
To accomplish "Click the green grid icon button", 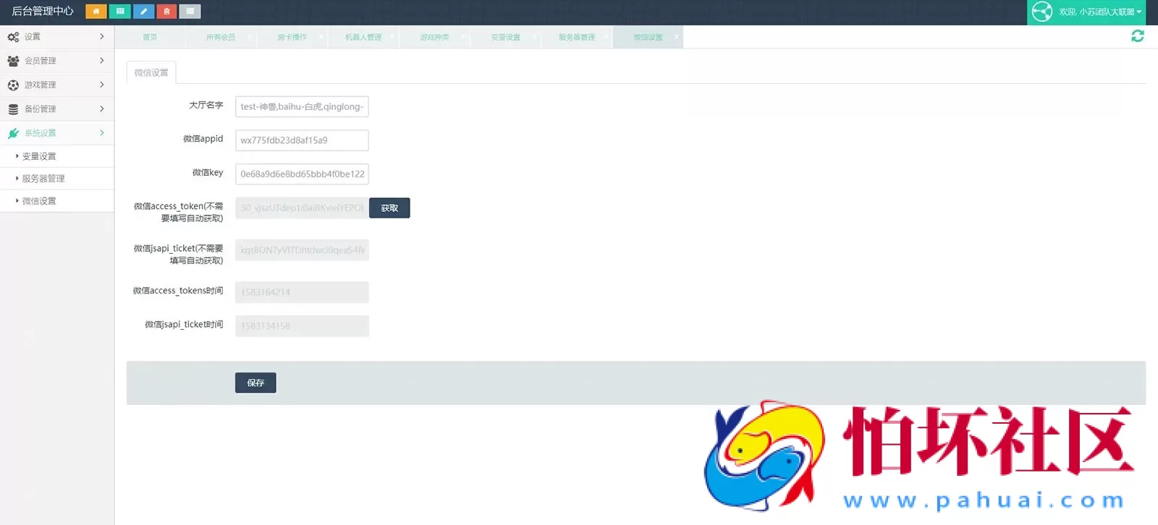I will click(x=119, y=12).
